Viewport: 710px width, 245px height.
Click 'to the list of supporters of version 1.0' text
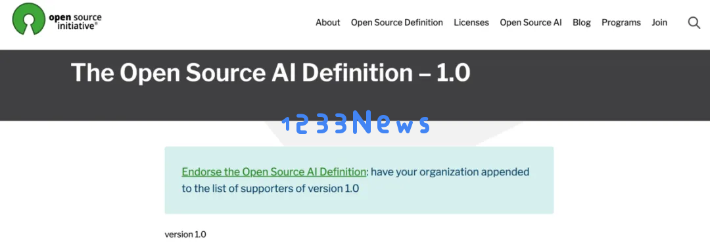click(x=270, y=189)
